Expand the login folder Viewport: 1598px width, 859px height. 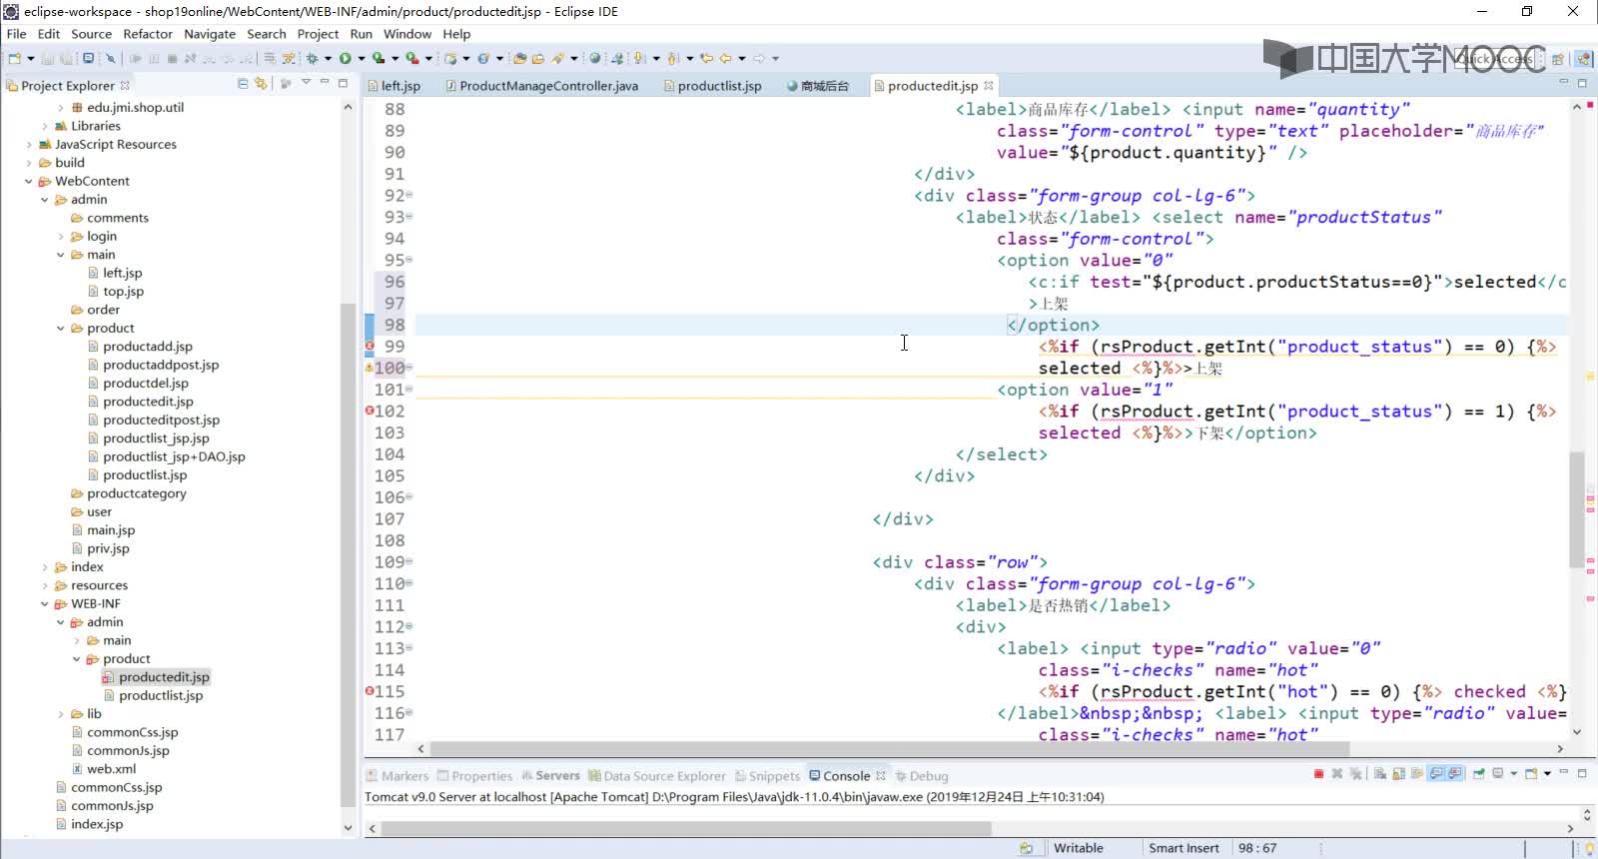61,237
